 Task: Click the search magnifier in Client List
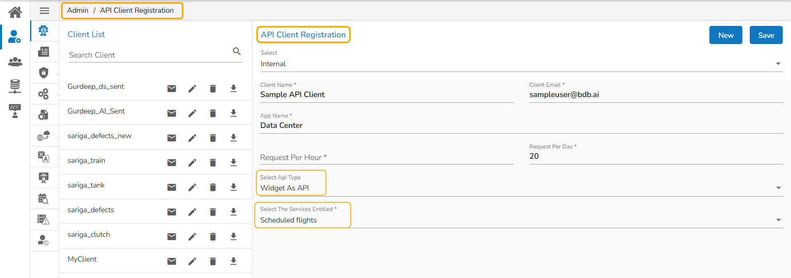point(237,51)
